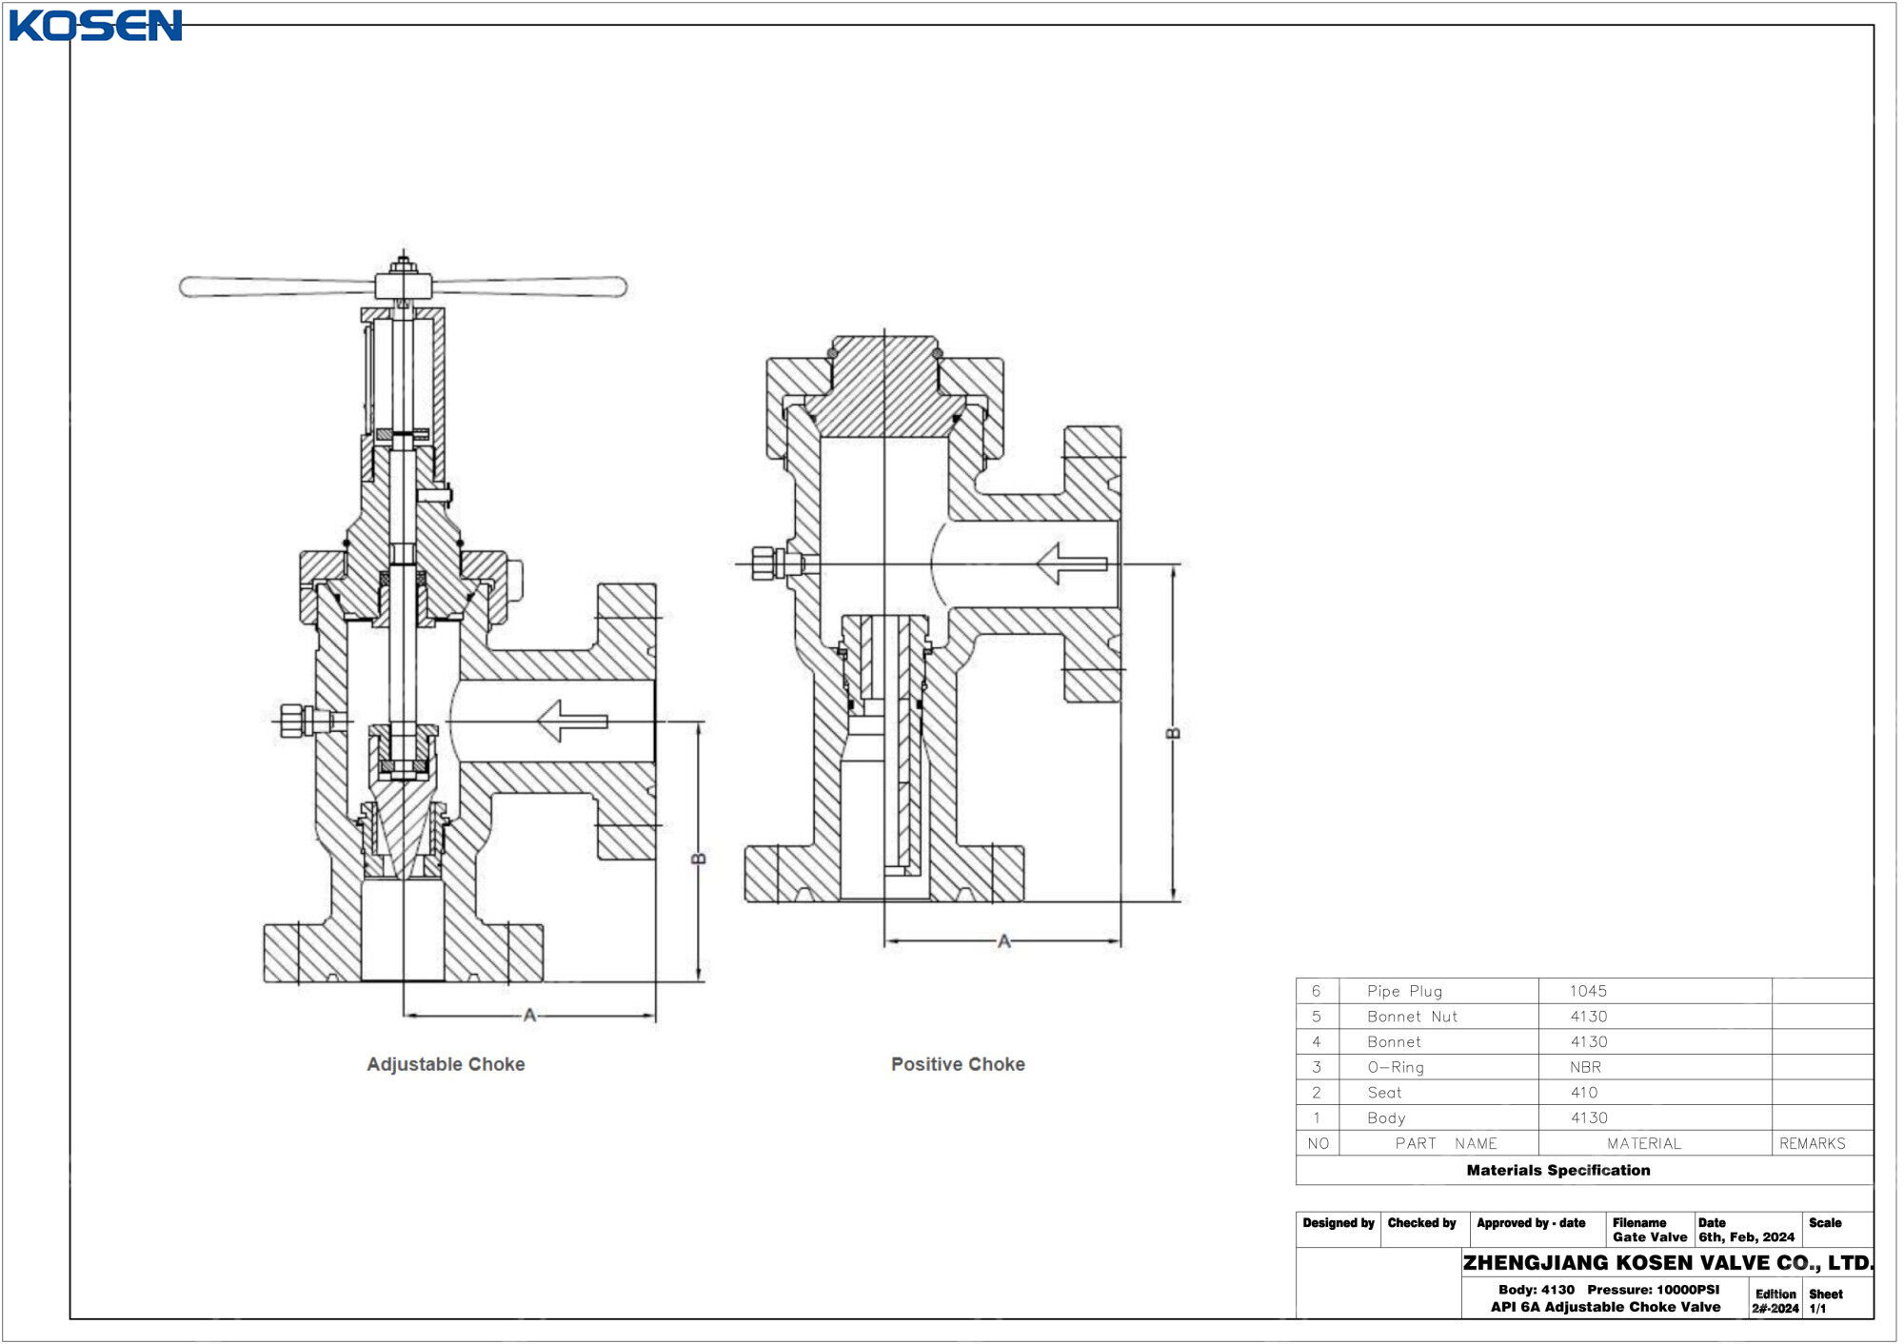Viewport: 1904px width, 1344px height.
Task: Click the Bonnet row's '4130' material cell
Action: point(1656,1043)
